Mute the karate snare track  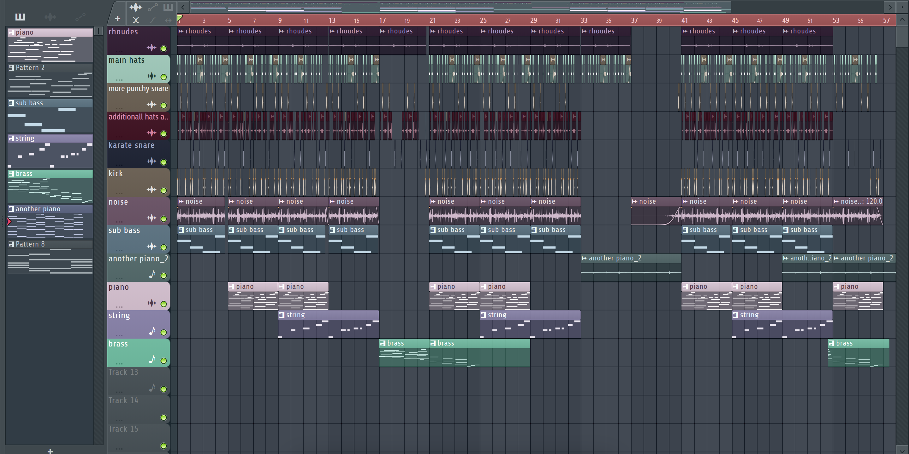pos(164,162)
